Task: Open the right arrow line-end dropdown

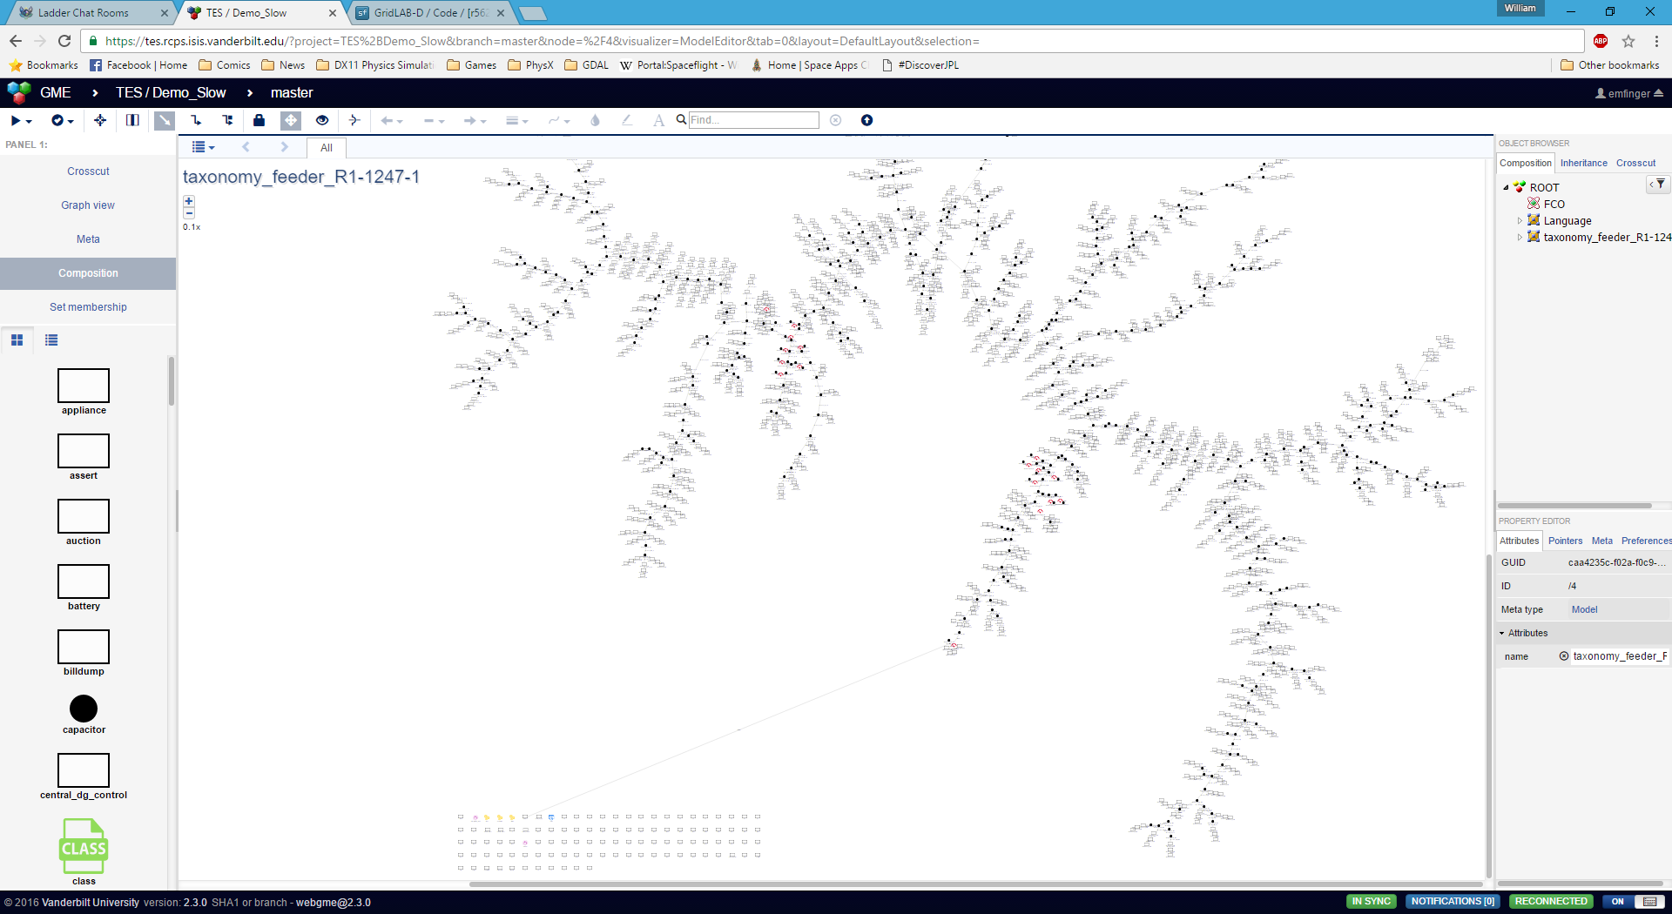Action: 475,120
